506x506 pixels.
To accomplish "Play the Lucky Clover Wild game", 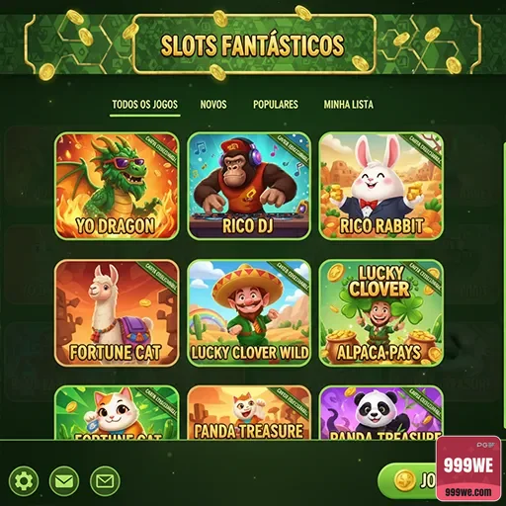I will [249, 313].
